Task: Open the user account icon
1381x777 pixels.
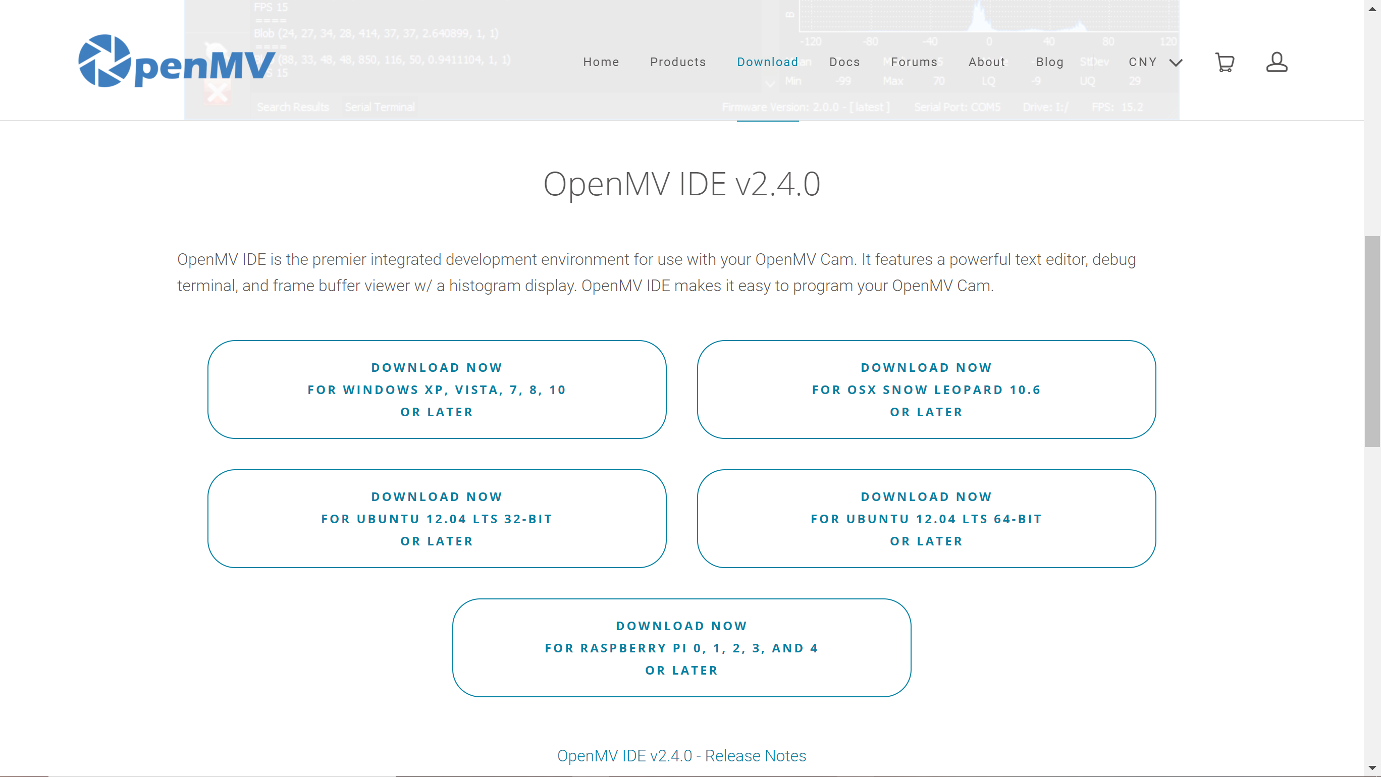Action: [x=1277, y=62]
